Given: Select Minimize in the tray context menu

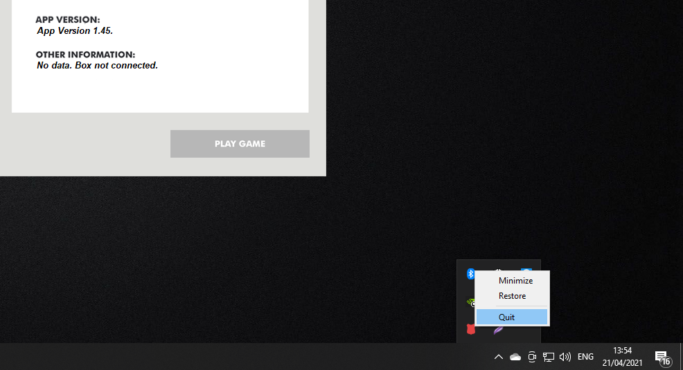Looking at the screenshot, I should coord(512,280).
